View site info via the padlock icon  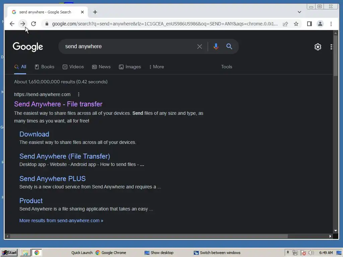[47, 24]
